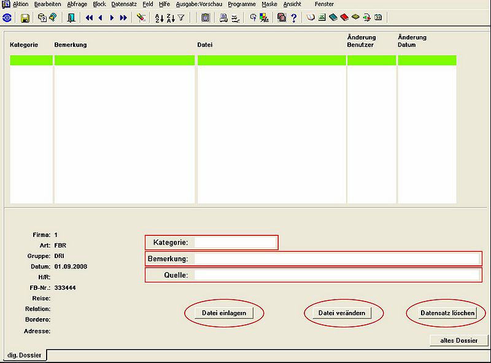491x363 pixels.
Task: Open the Aktion menu
Action: (x=21, y=4)
